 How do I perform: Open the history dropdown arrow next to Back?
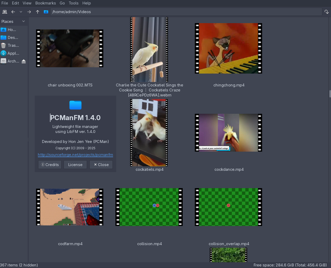coord(21,12)
